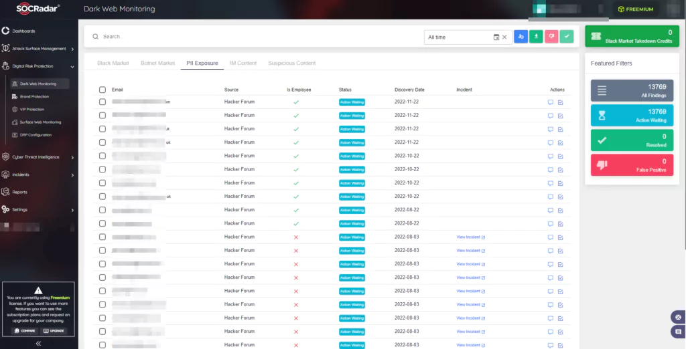Click the Settings gear icon in sidebar

pyautogui.click(x=5, y=209)
